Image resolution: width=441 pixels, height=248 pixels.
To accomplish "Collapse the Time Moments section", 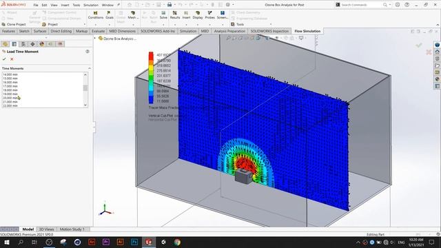I will pos(90,68).
